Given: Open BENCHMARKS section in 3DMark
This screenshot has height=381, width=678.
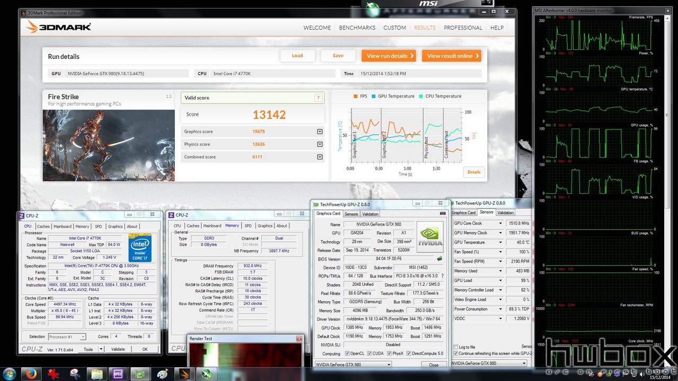Looking at the screenshot, I should click(x=357, y=28).
